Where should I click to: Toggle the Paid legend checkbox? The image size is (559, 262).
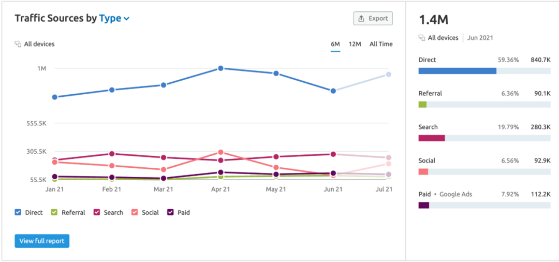(x=171, y=212)
